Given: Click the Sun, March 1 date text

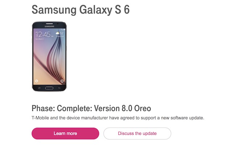Looking at the screenshot, I should pyautogui.click(x=40, y=39).
